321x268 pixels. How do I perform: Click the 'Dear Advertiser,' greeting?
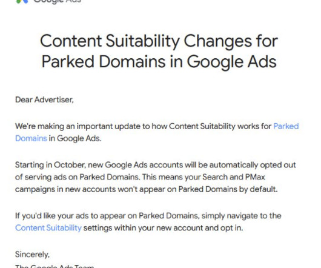click(x=44, y=100)
